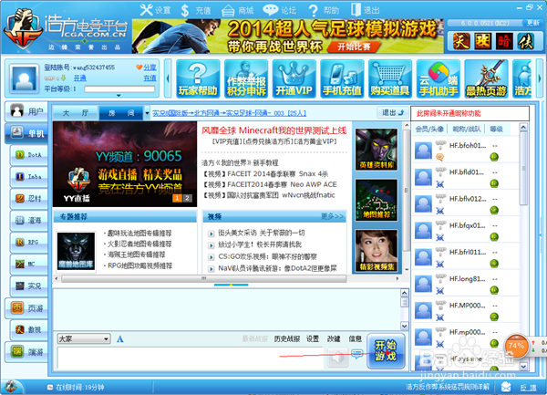This screenshot has width=547, height=395.
Task: Switch to 大厅 tab
Action: (76, 113)
